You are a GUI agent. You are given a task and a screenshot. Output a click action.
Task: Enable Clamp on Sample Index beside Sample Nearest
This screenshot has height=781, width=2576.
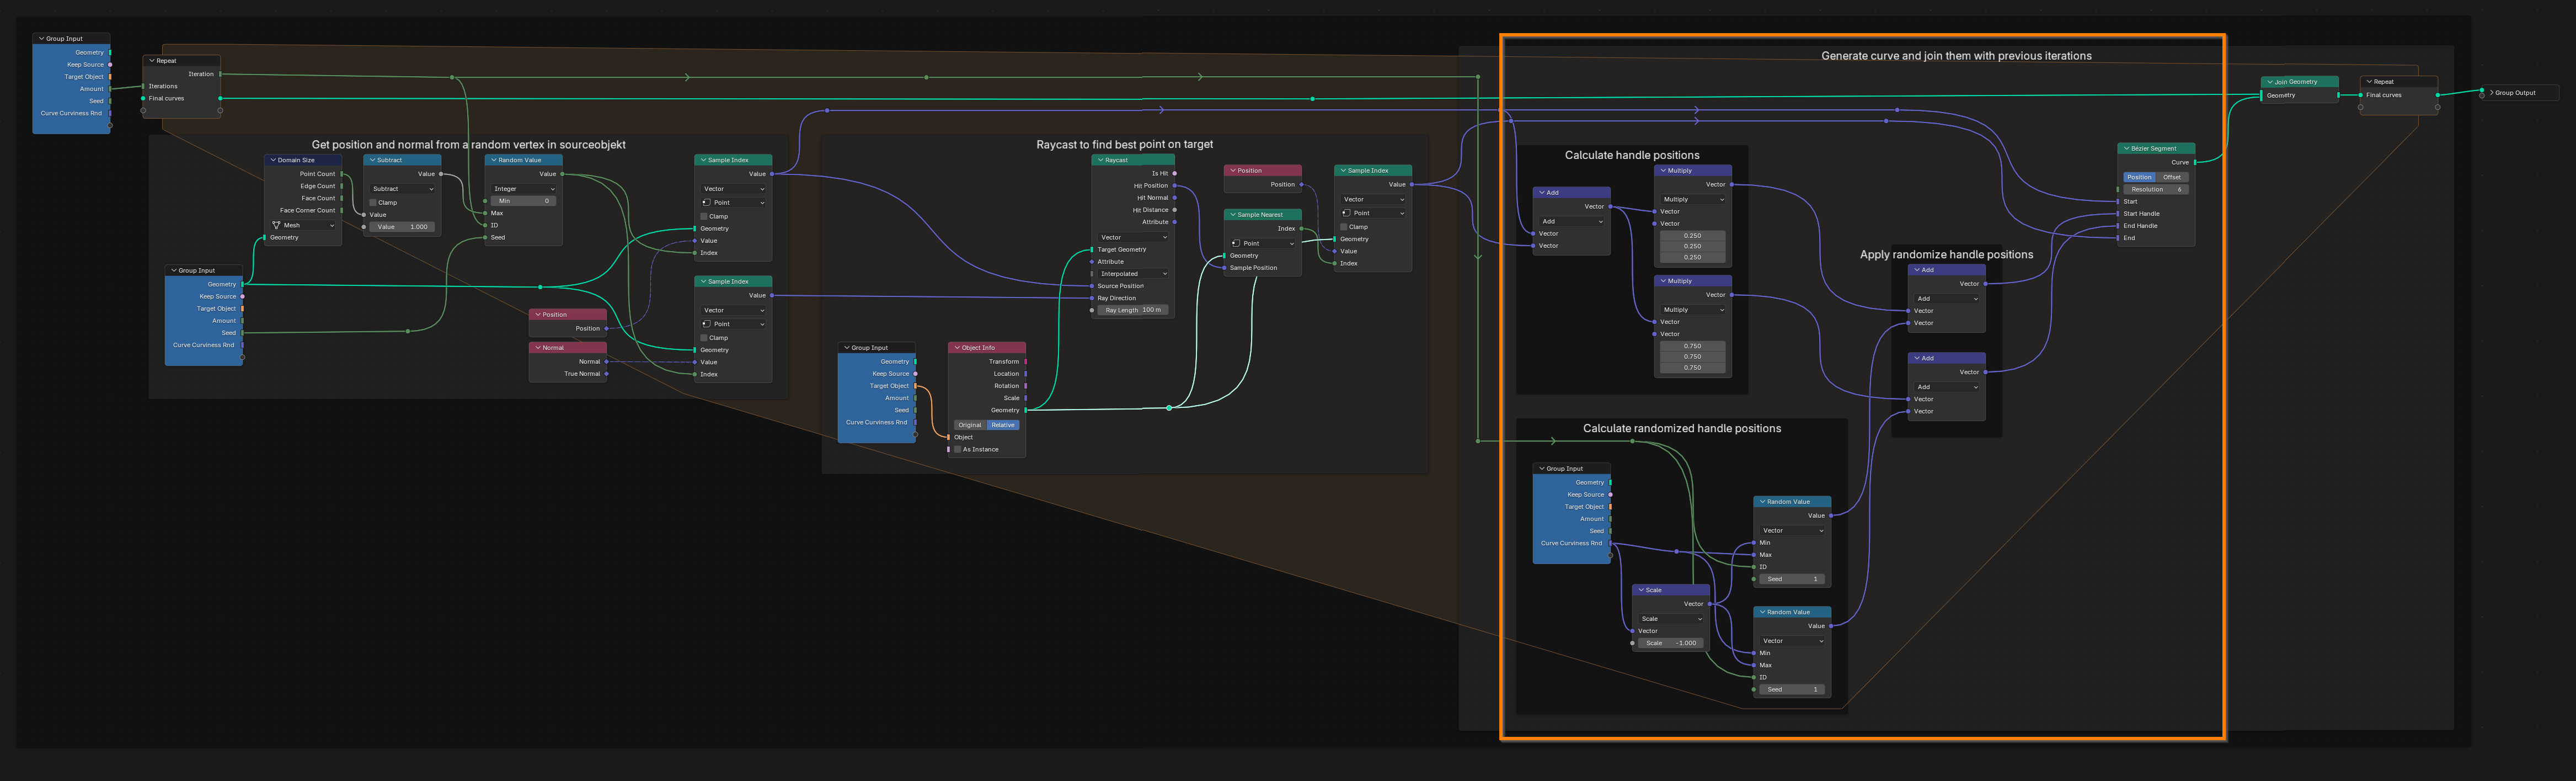click(x=1344, y=227)
